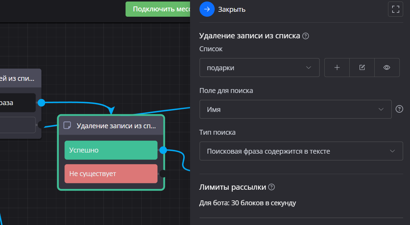Viewport: 410px width, 225px height.
Task: Expand panel with the fullscreen icon
Action: click(395, 9)
